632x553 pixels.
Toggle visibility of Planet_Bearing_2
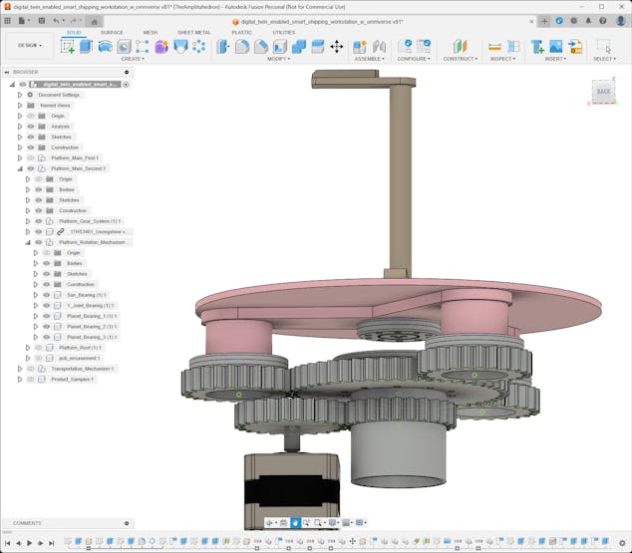click(46, 327)
